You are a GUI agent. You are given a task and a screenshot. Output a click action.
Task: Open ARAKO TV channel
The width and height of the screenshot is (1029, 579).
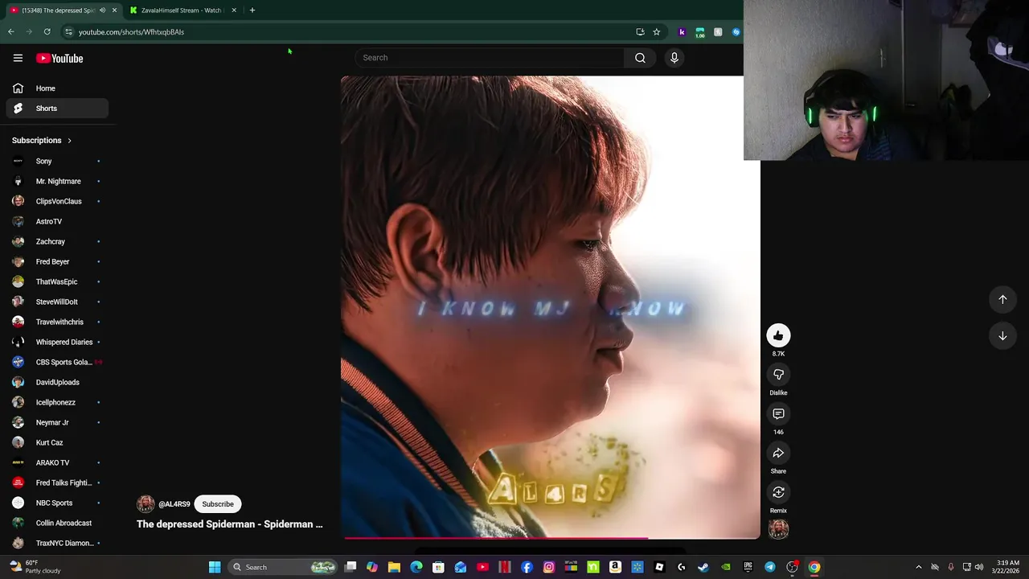pos(57,462)
